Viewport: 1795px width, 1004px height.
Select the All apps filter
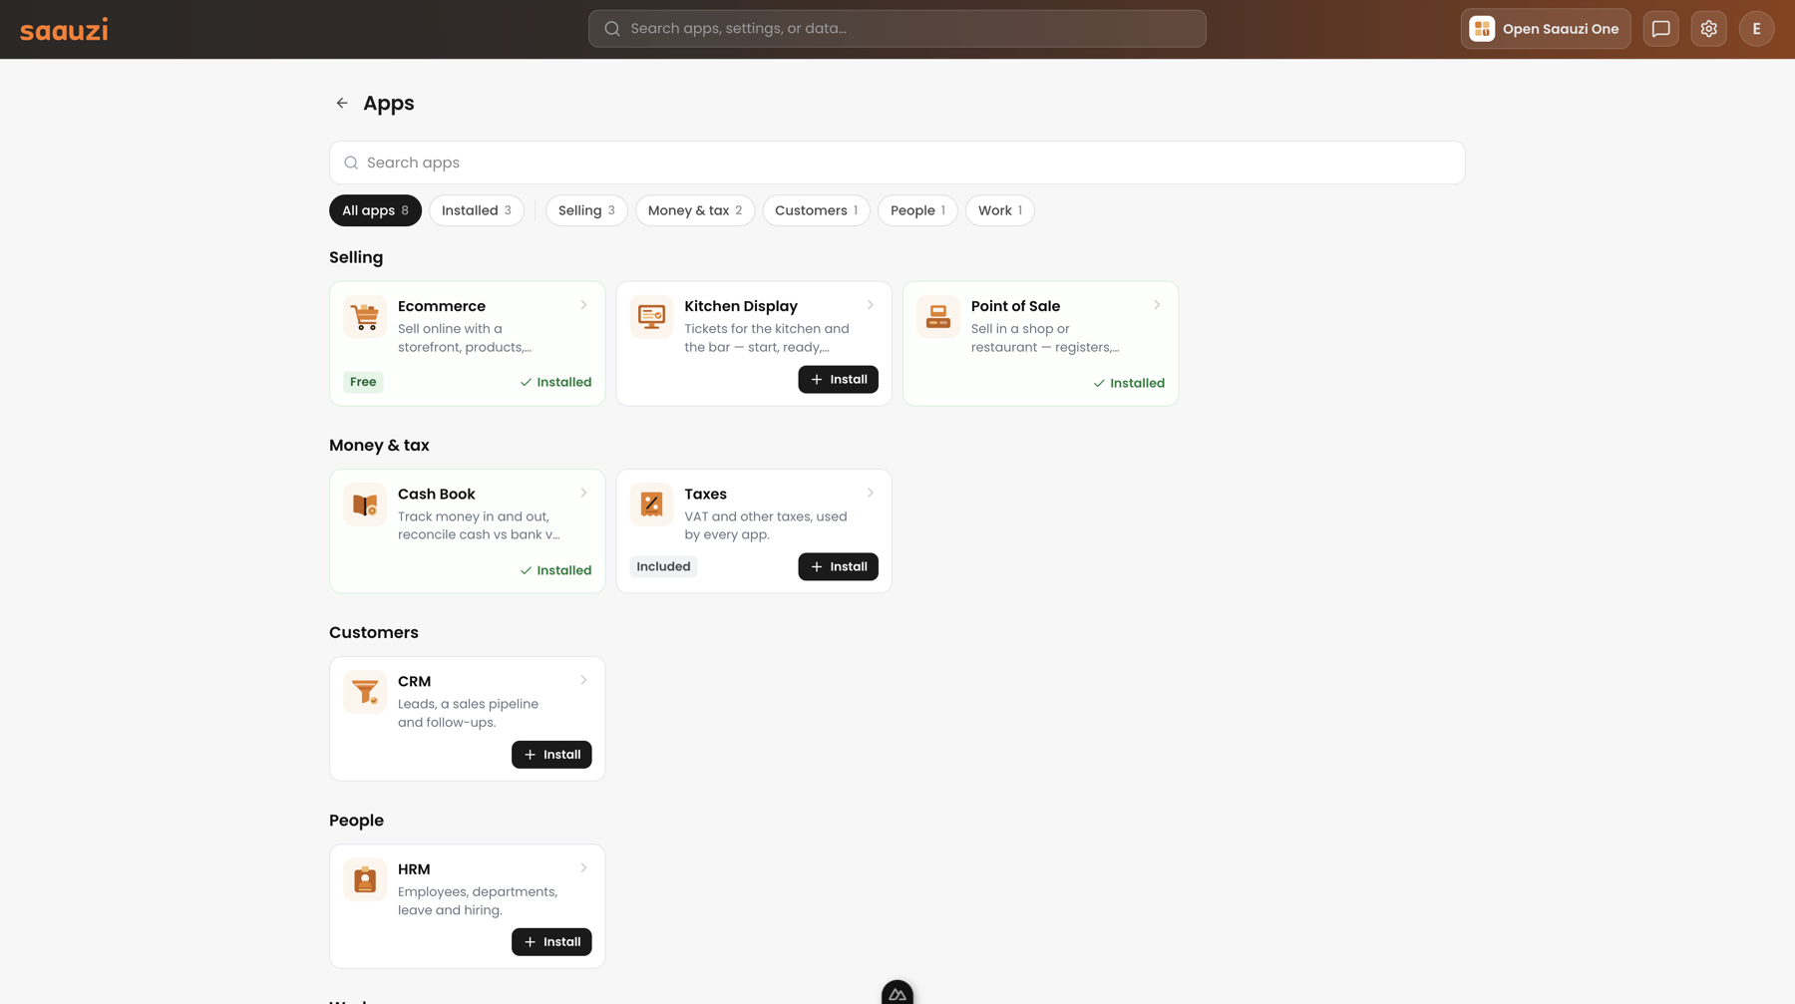(375, 210)
